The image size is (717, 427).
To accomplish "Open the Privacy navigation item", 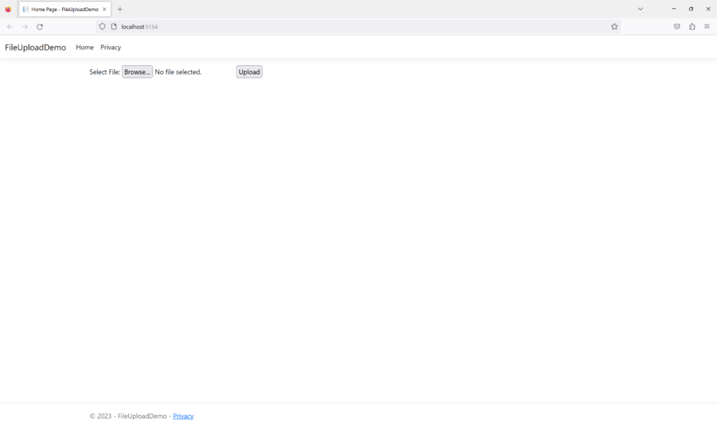I will pyautogui.click(x=110, y=47).
